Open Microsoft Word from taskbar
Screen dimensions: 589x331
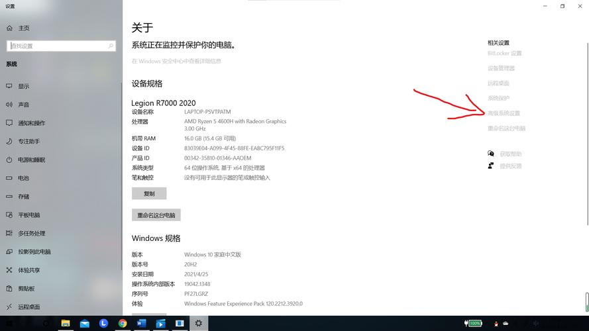[x=142, y=323]
